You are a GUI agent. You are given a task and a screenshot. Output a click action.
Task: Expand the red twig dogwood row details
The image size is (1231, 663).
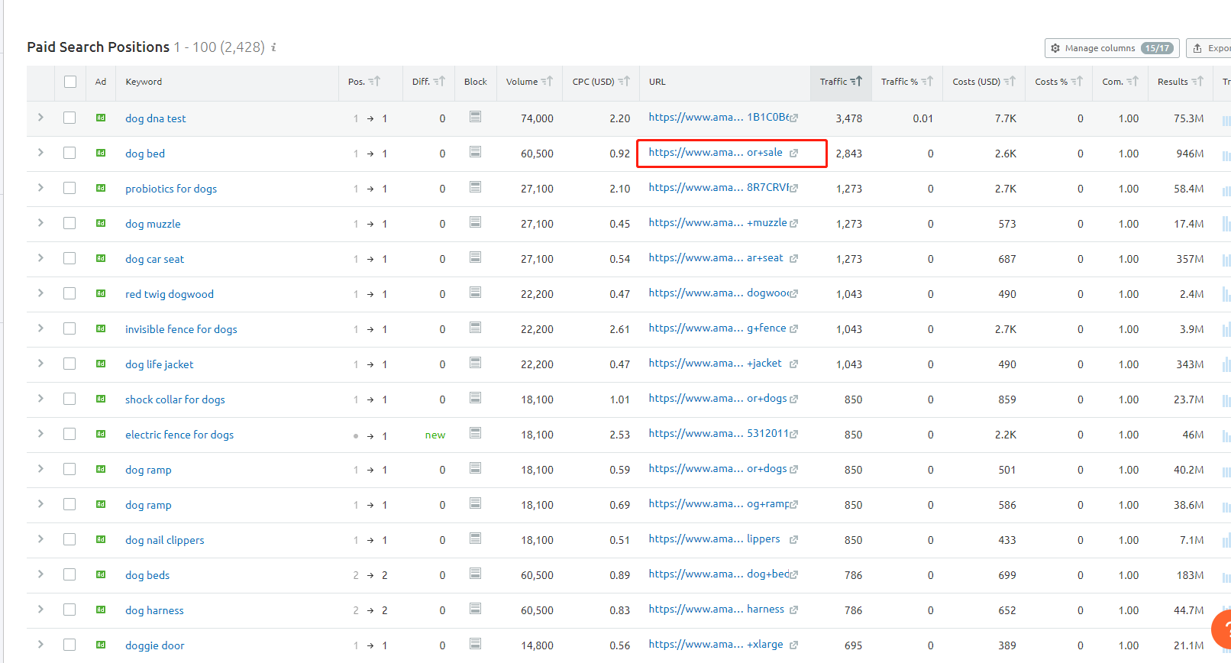[40, 293]
